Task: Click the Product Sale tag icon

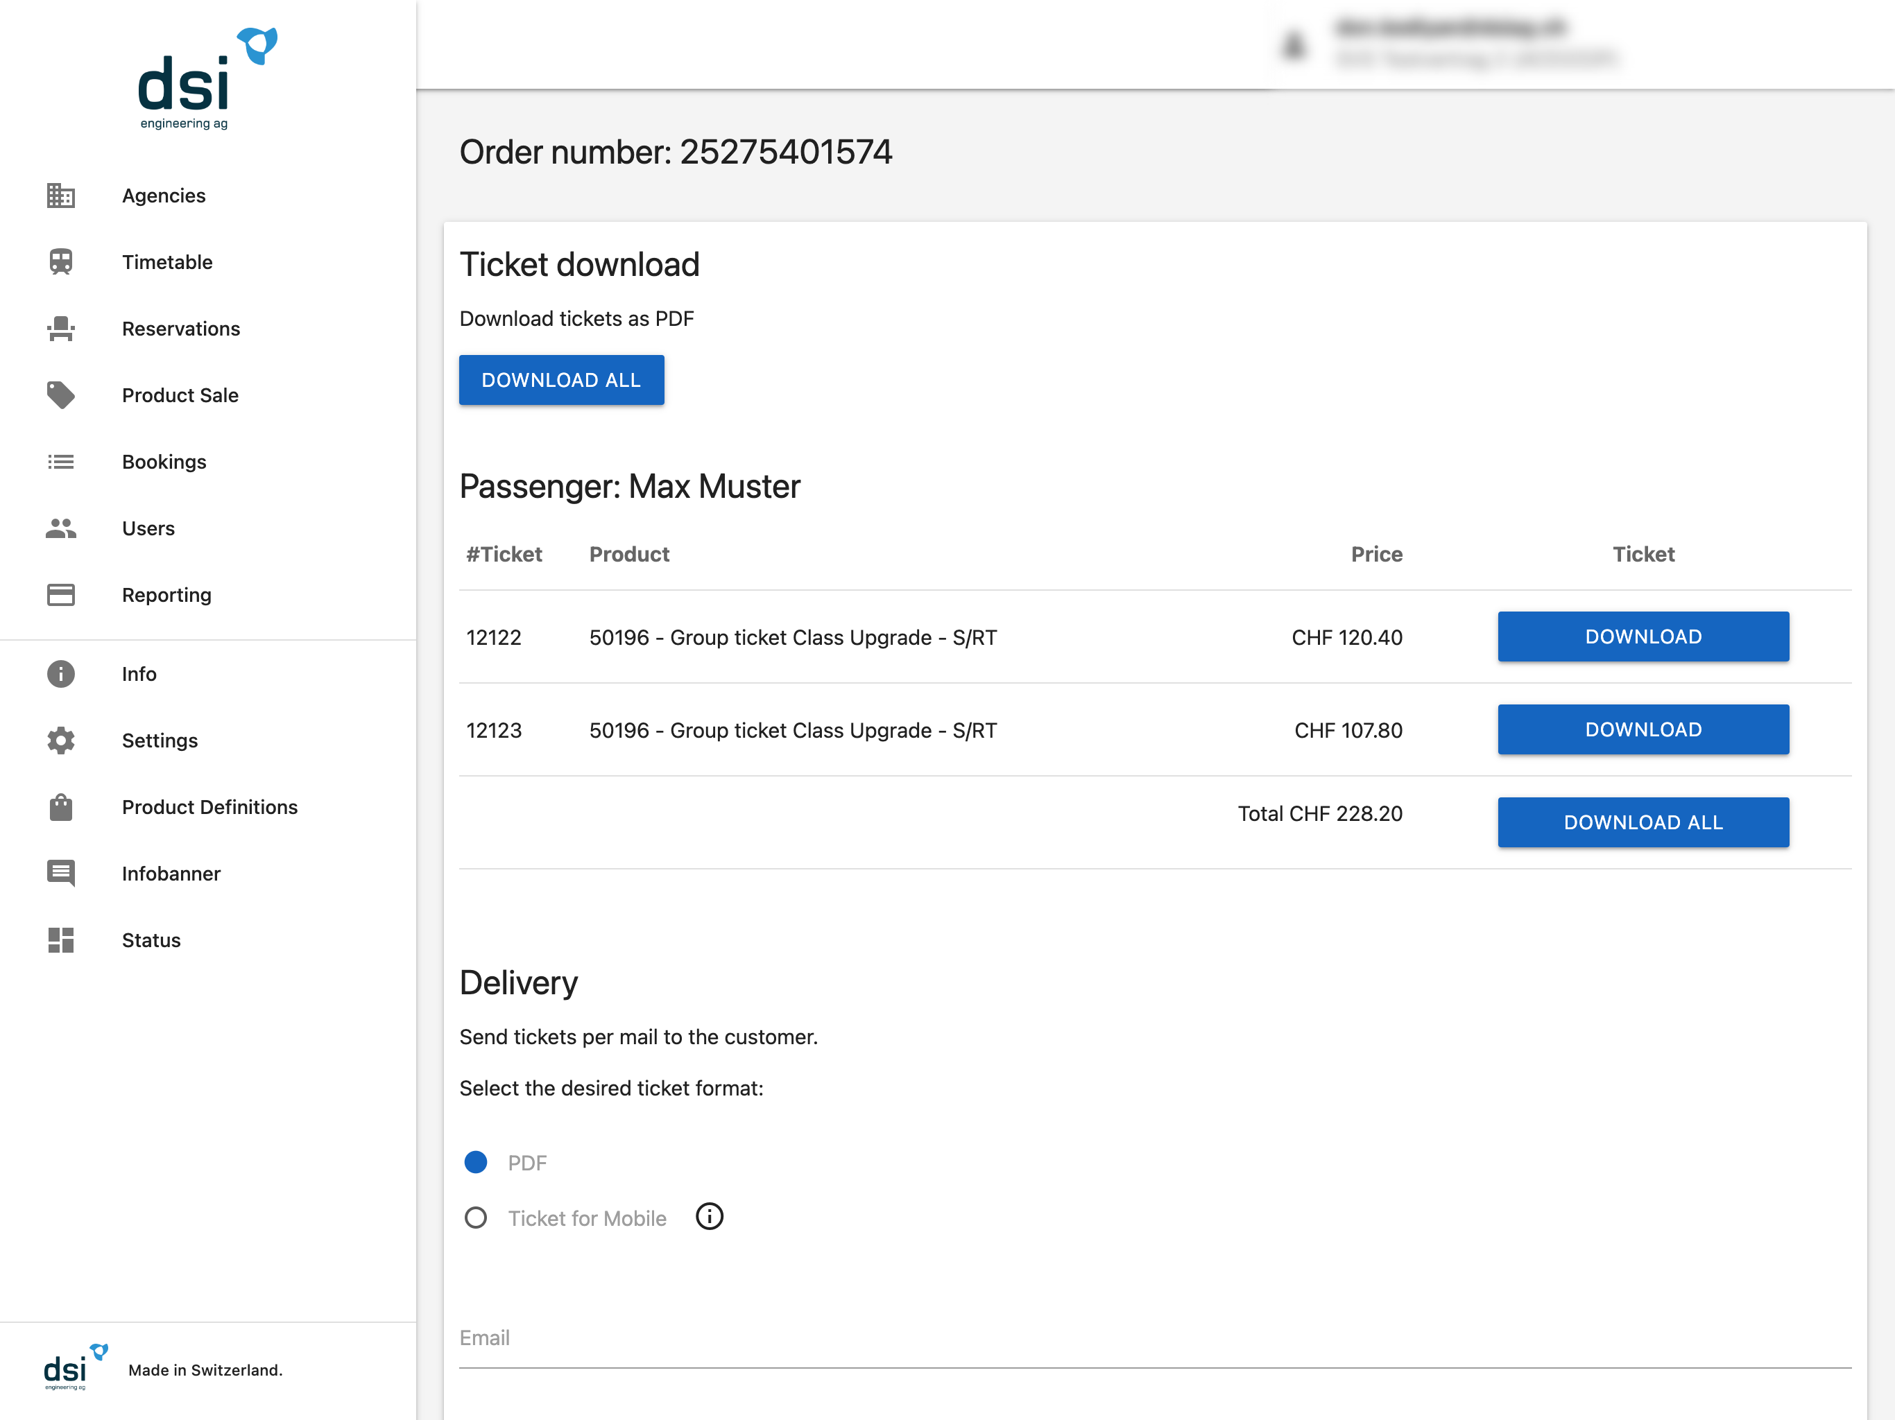Action: (61, 395)
